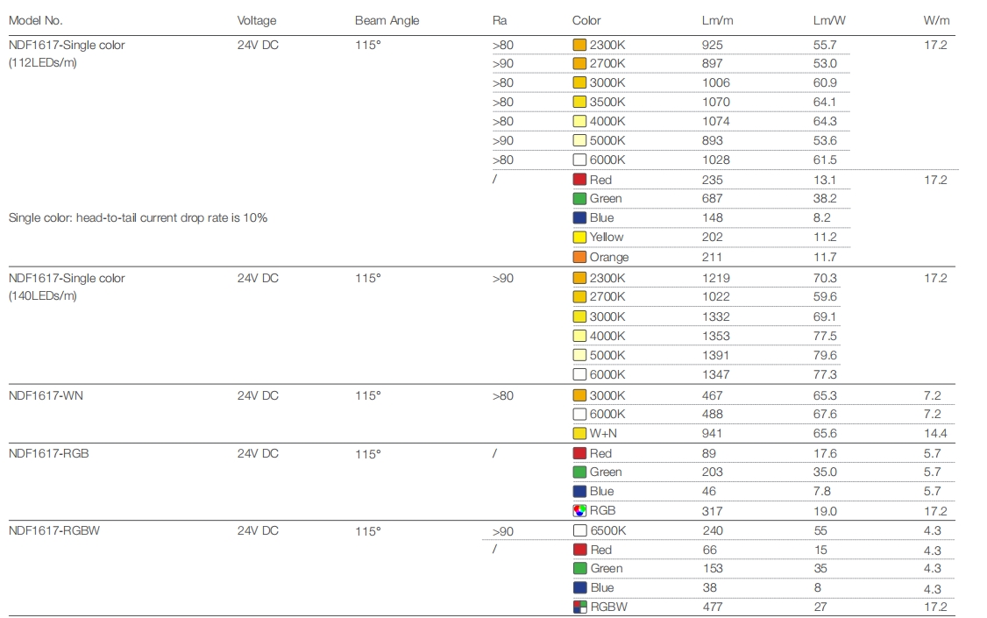Select the 3500K color swatch
This screenshot has width=987, height=618.
tap(579, 102)
